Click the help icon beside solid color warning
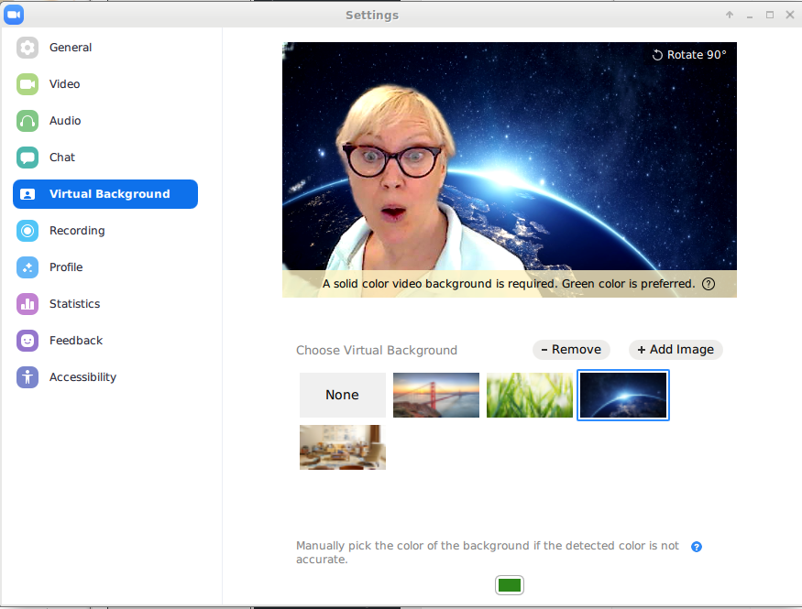This screenshot has width=802, height=609. tap(709, 284)
